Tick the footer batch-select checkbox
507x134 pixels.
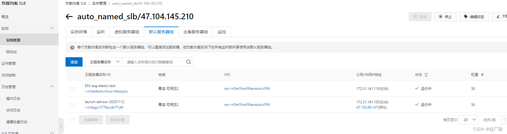(72, 120)
